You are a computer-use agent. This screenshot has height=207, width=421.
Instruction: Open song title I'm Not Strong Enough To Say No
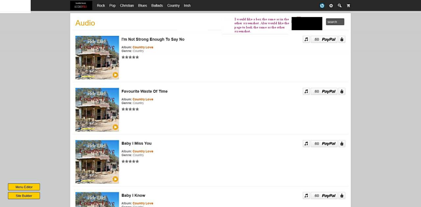pos(153,39)
